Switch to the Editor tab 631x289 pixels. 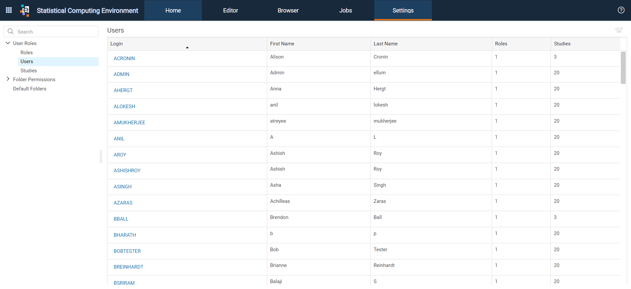pyautogui.click(x=230, y=10)
